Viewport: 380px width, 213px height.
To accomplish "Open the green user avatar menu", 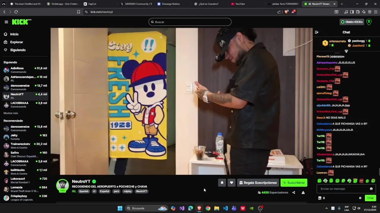I will click(x=369, y=22).
